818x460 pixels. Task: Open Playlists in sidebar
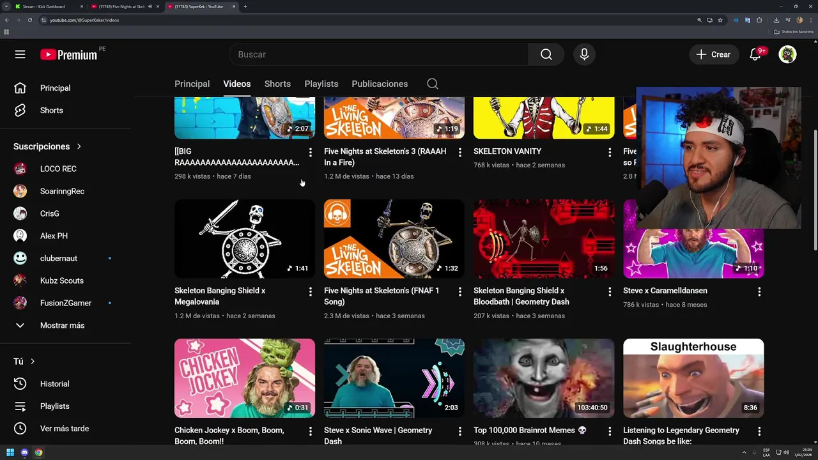[66, 406]
